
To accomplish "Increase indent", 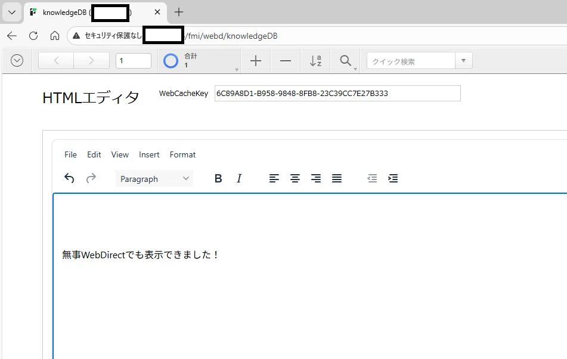I will (393, 178).
